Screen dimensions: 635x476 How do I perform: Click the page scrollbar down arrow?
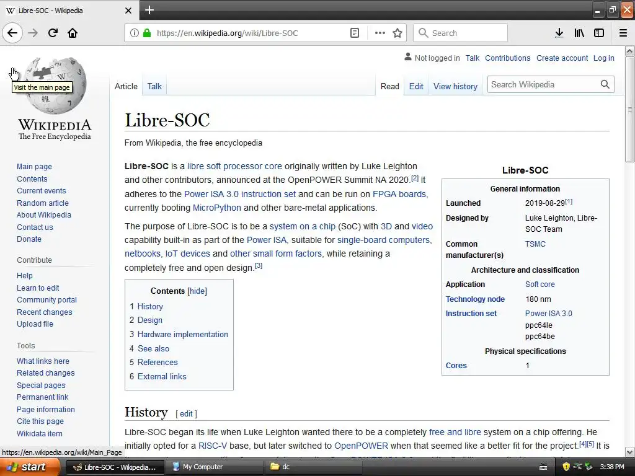(629, 452)
